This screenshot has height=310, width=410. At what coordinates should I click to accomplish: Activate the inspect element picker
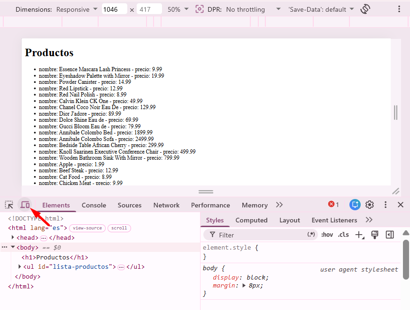pyautogui.click(x=9, y=205)
